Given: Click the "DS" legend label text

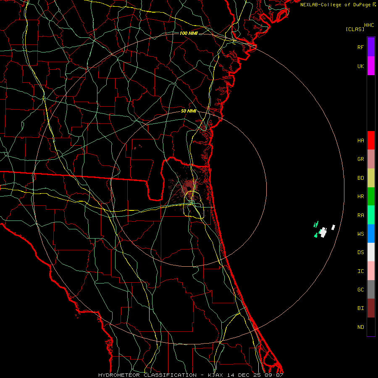Looking at the screenshot, I should 360,252.
